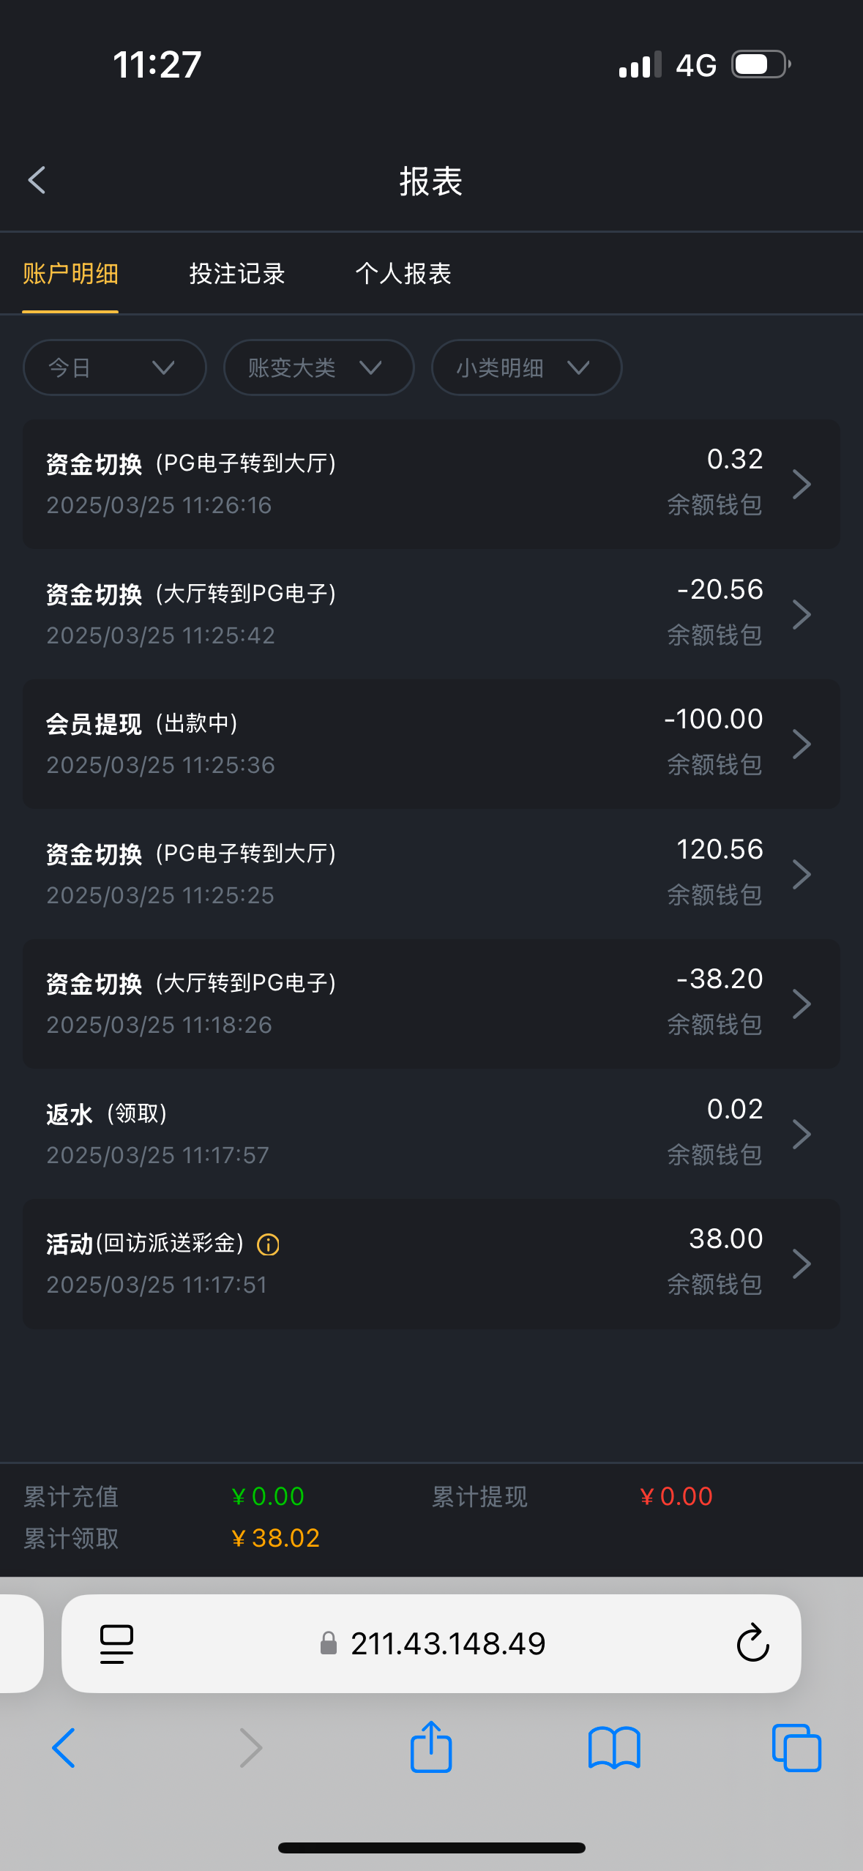
Task: Go back with Safari back arrow
Action: click(x=64, y=1747)
